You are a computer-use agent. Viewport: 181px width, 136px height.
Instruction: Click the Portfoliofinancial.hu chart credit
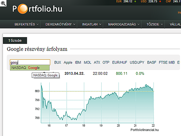tap(145, 130)
